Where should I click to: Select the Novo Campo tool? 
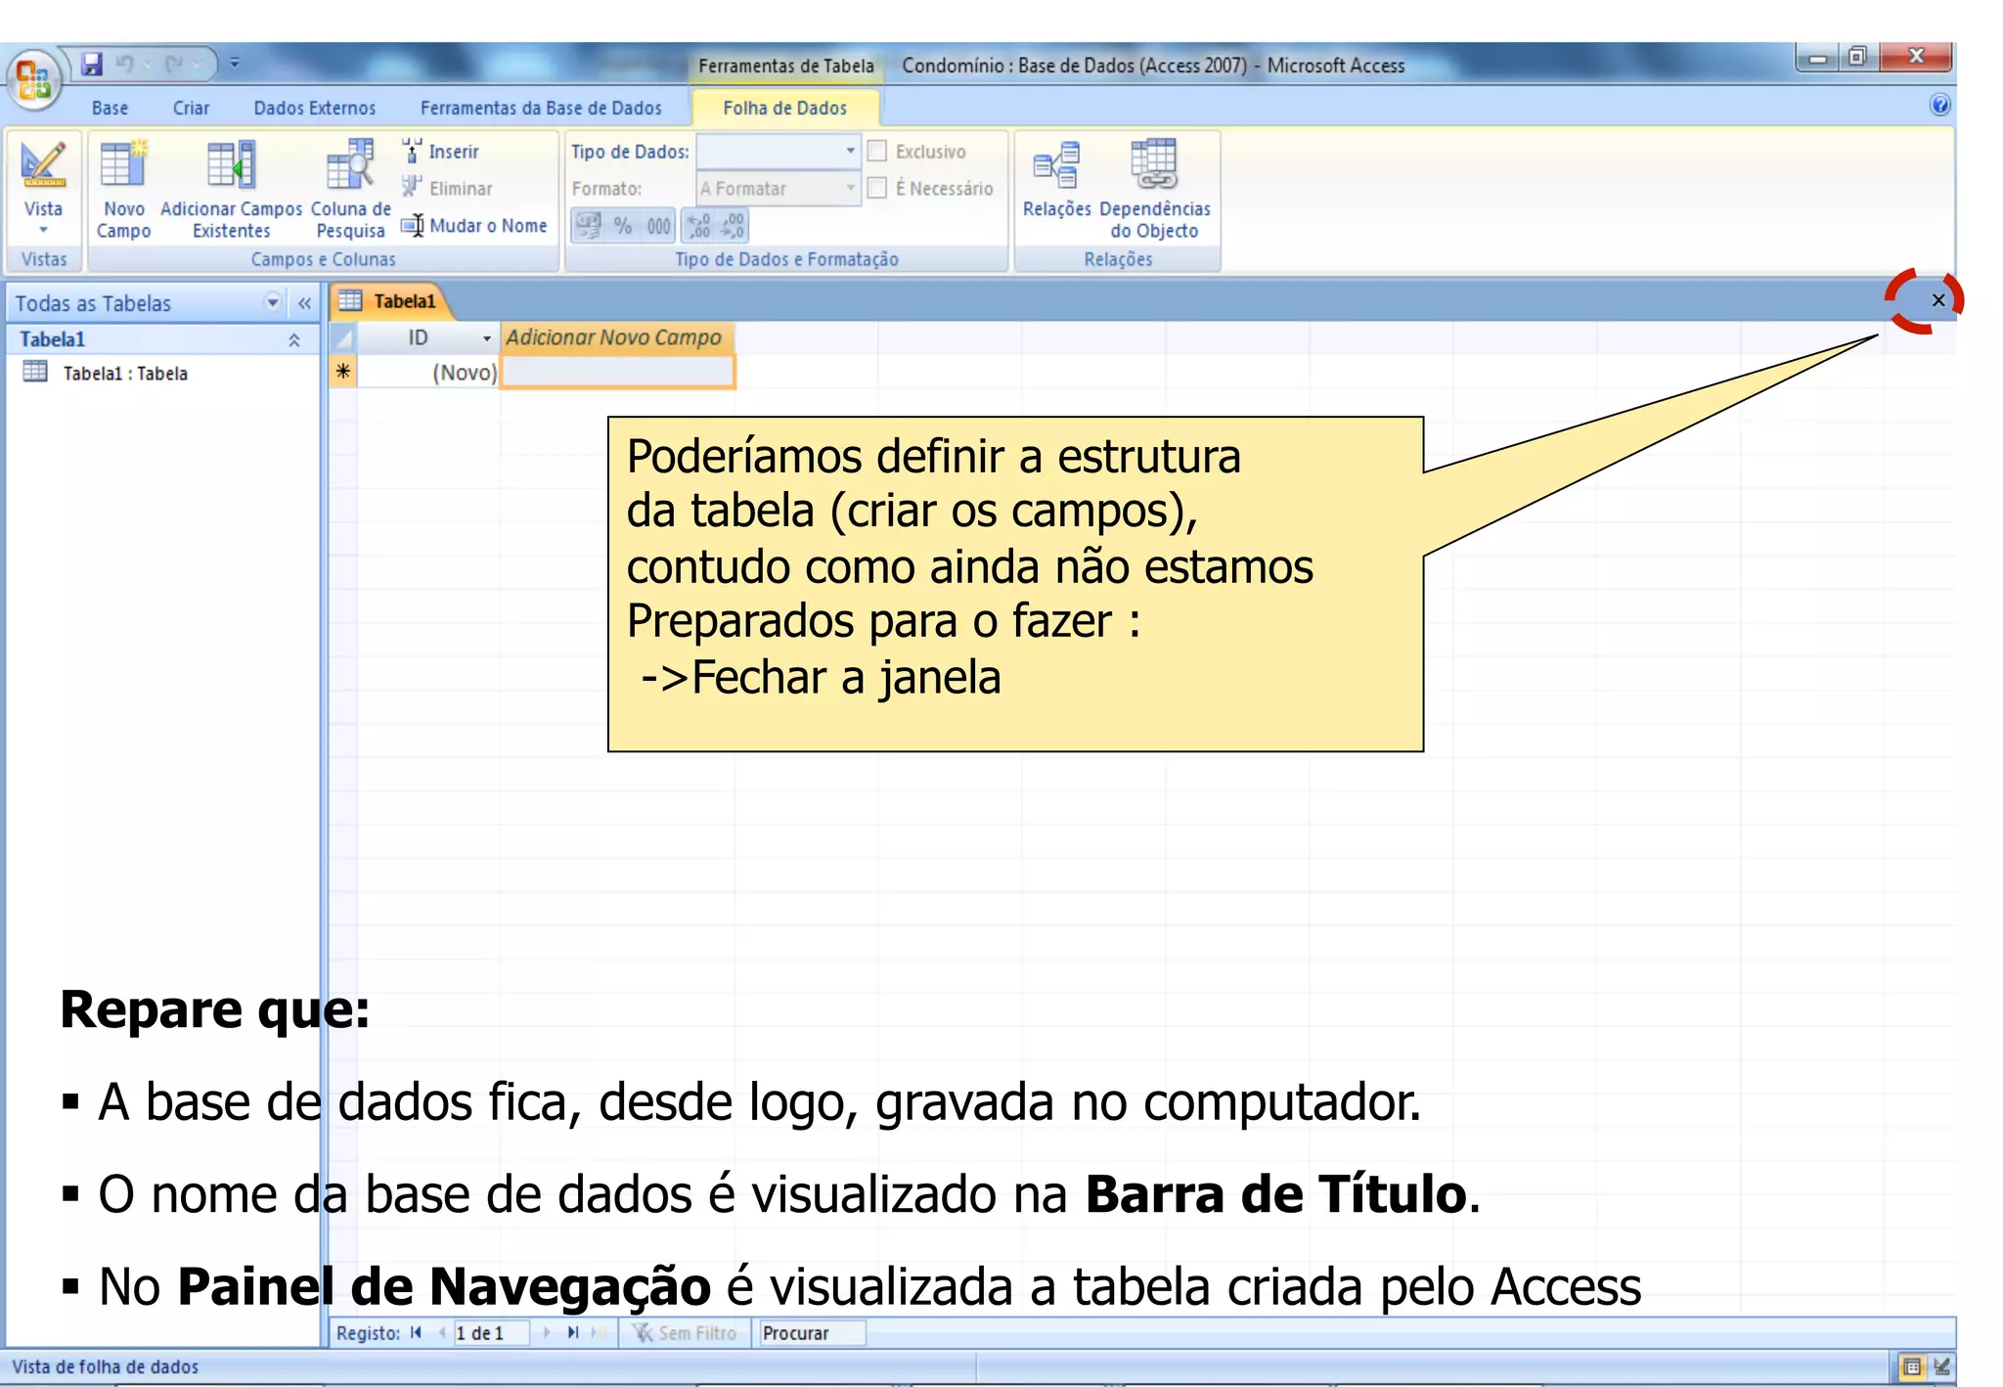click(x=123, y=191)
